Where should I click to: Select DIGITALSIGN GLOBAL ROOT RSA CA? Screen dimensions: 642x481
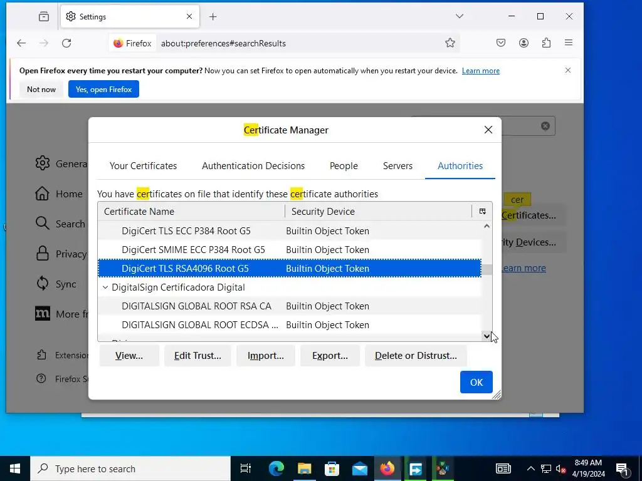[290, 306]
